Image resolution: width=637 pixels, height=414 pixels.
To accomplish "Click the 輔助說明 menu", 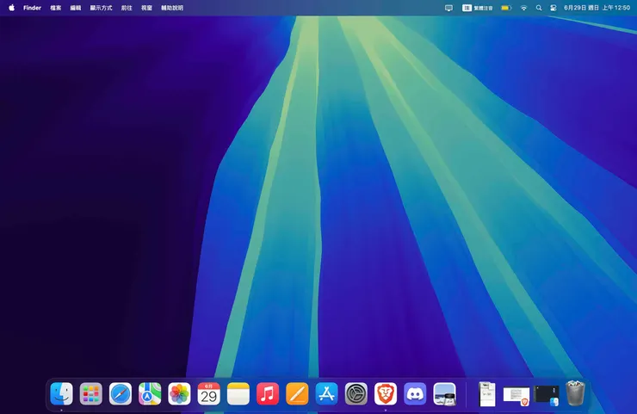I will (x=172, y=8).
